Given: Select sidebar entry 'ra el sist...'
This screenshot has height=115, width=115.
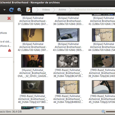Looking at the screenshot, I should tap(5, 42).
